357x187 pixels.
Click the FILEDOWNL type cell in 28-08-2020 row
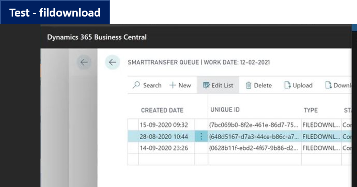tap(321, 136)
